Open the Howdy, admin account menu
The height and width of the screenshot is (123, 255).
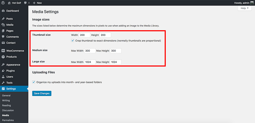coord(244,3)
